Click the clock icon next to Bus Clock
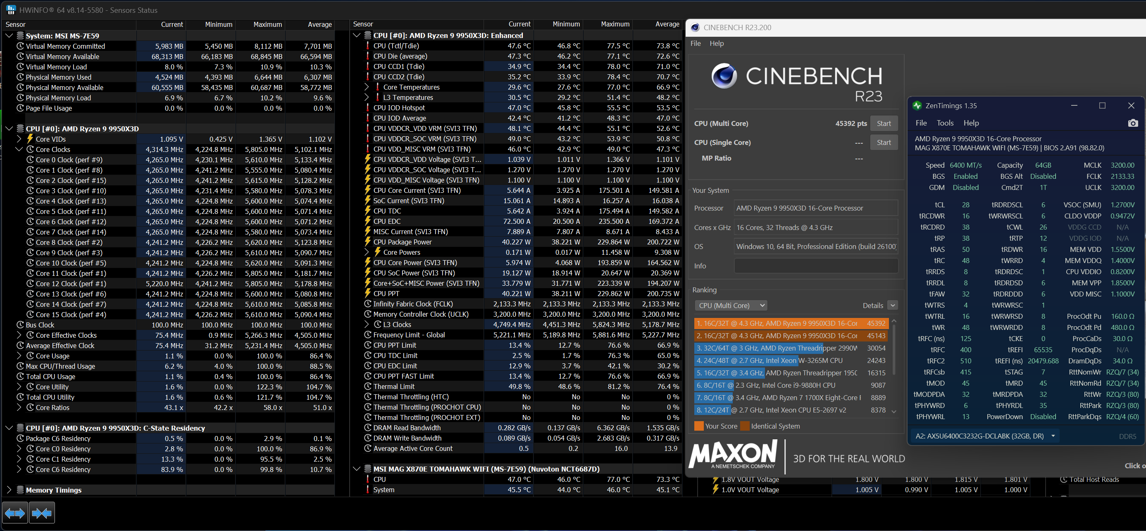The height and width of the screenshot is (531, 1146). tap(20, 325)
